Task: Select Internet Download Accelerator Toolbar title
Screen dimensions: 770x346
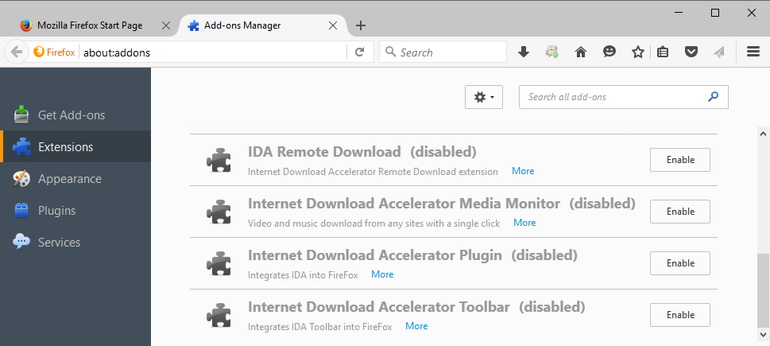Action: [x=378, y=307]
